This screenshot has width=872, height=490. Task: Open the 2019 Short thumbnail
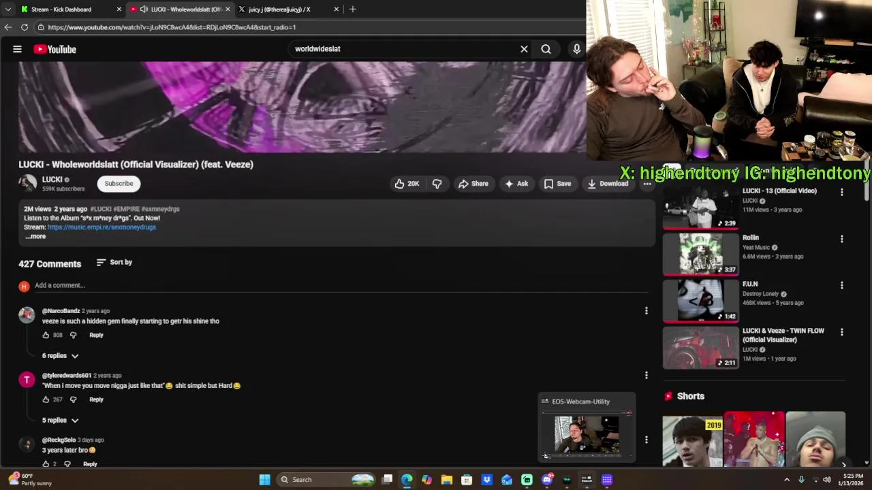(x=693, y=440)
